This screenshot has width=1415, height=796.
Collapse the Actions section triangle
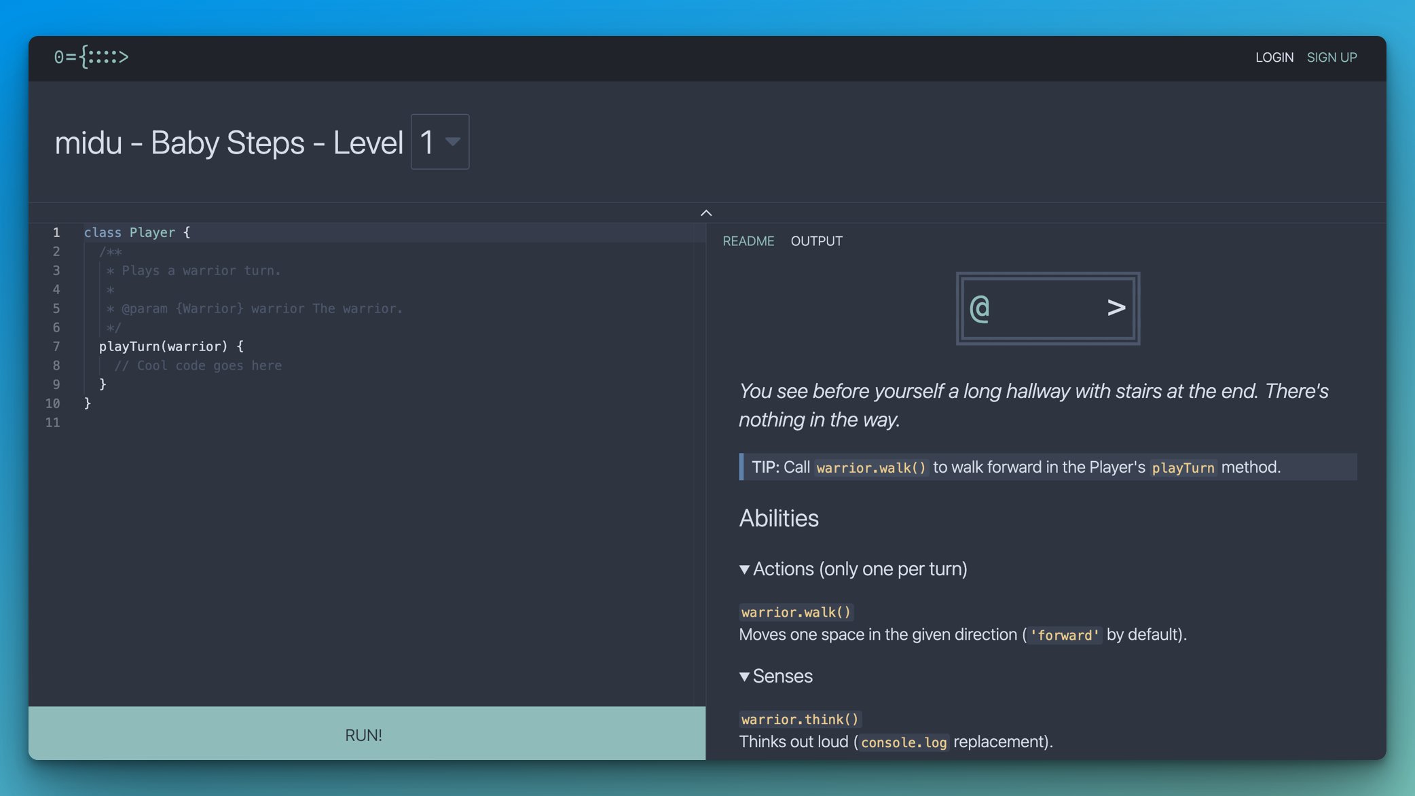coord(745,569)
